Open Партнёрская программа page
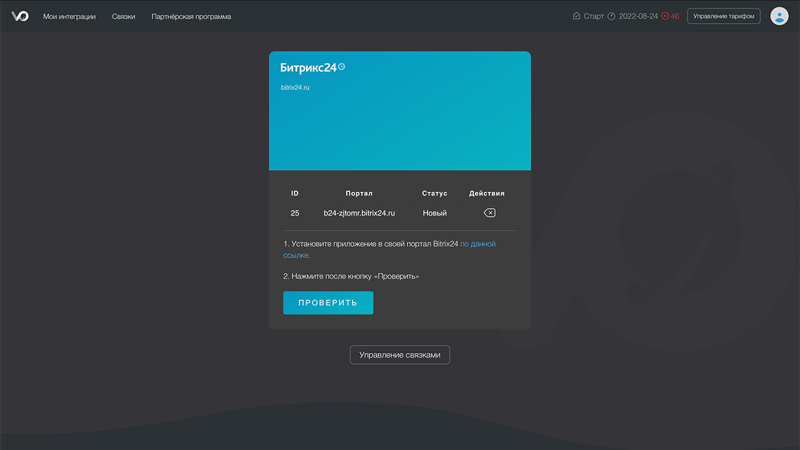 [191, 17]
